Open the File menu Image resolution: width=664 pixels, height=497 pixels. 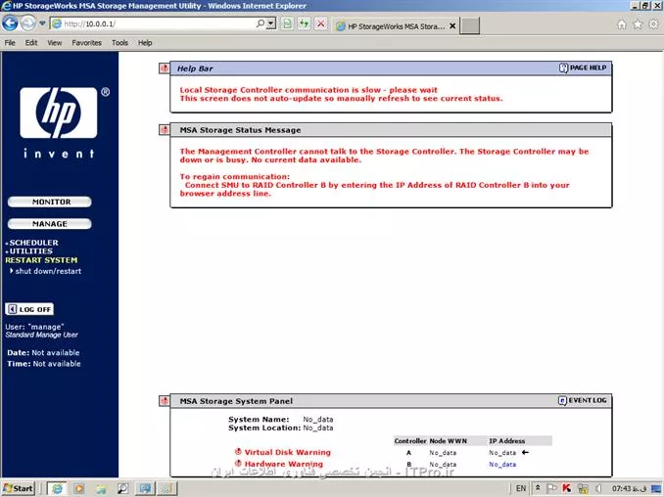pos(10,43)
